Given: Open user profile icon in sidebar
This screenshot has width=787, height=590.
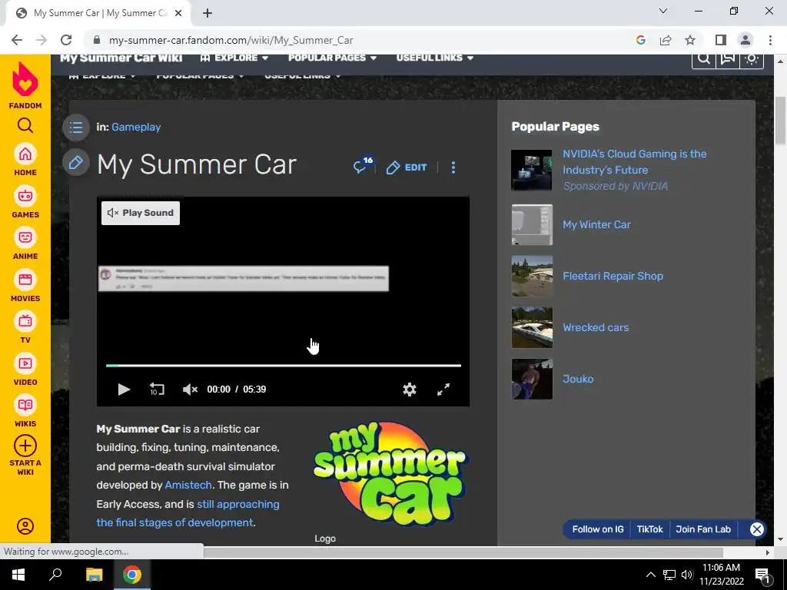Looking at the screenshot, I should [25, 526].
